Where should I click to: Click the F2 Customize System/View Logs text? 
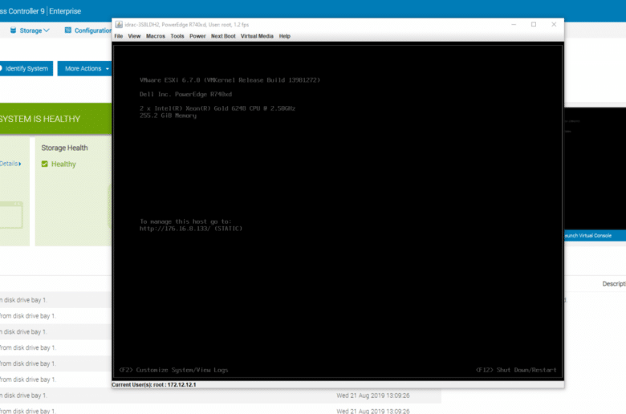(x=173, y=370)
